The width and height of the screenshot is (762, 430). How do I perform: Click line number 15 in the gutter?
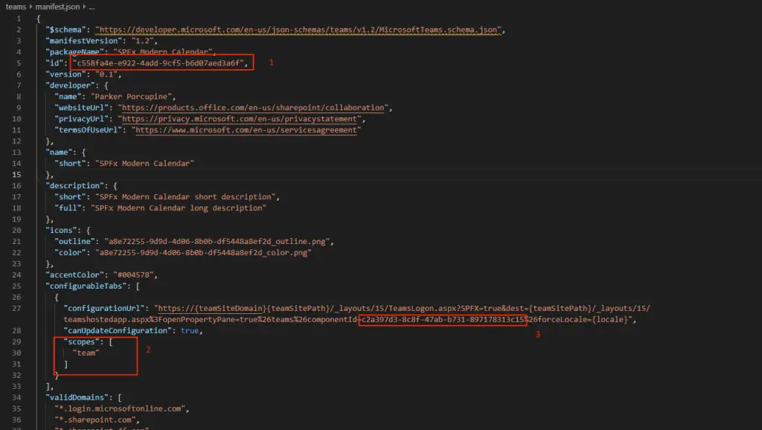click(x=17, y=175)
